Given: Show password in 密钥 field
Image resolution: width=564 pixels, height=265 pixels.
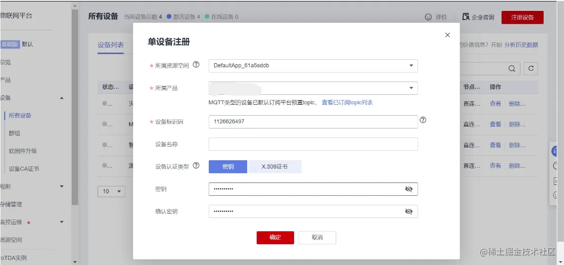Looking at the screenshot, I should [409, 189].
